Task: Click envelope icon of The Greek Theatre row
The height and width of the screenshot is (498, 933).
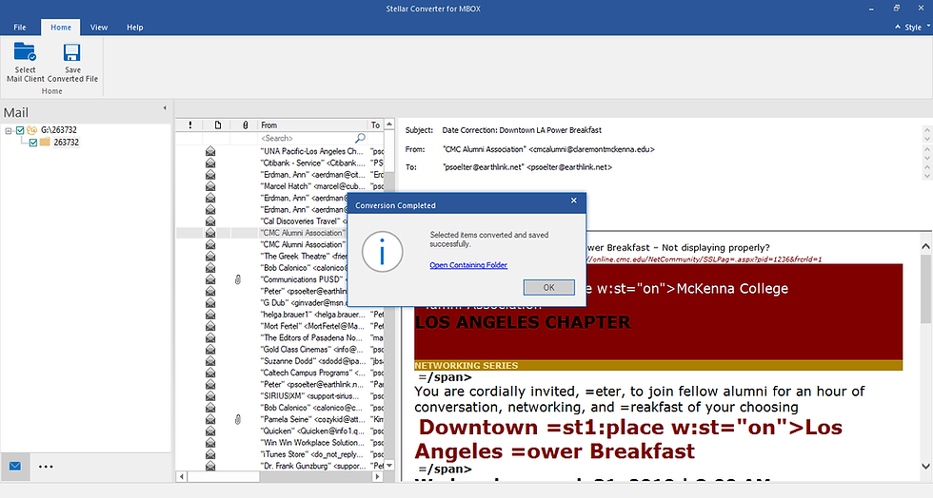Action: (210, 257)
